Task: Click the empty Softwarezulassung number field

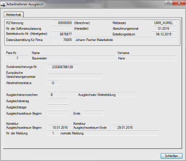Action: (62, 29)
